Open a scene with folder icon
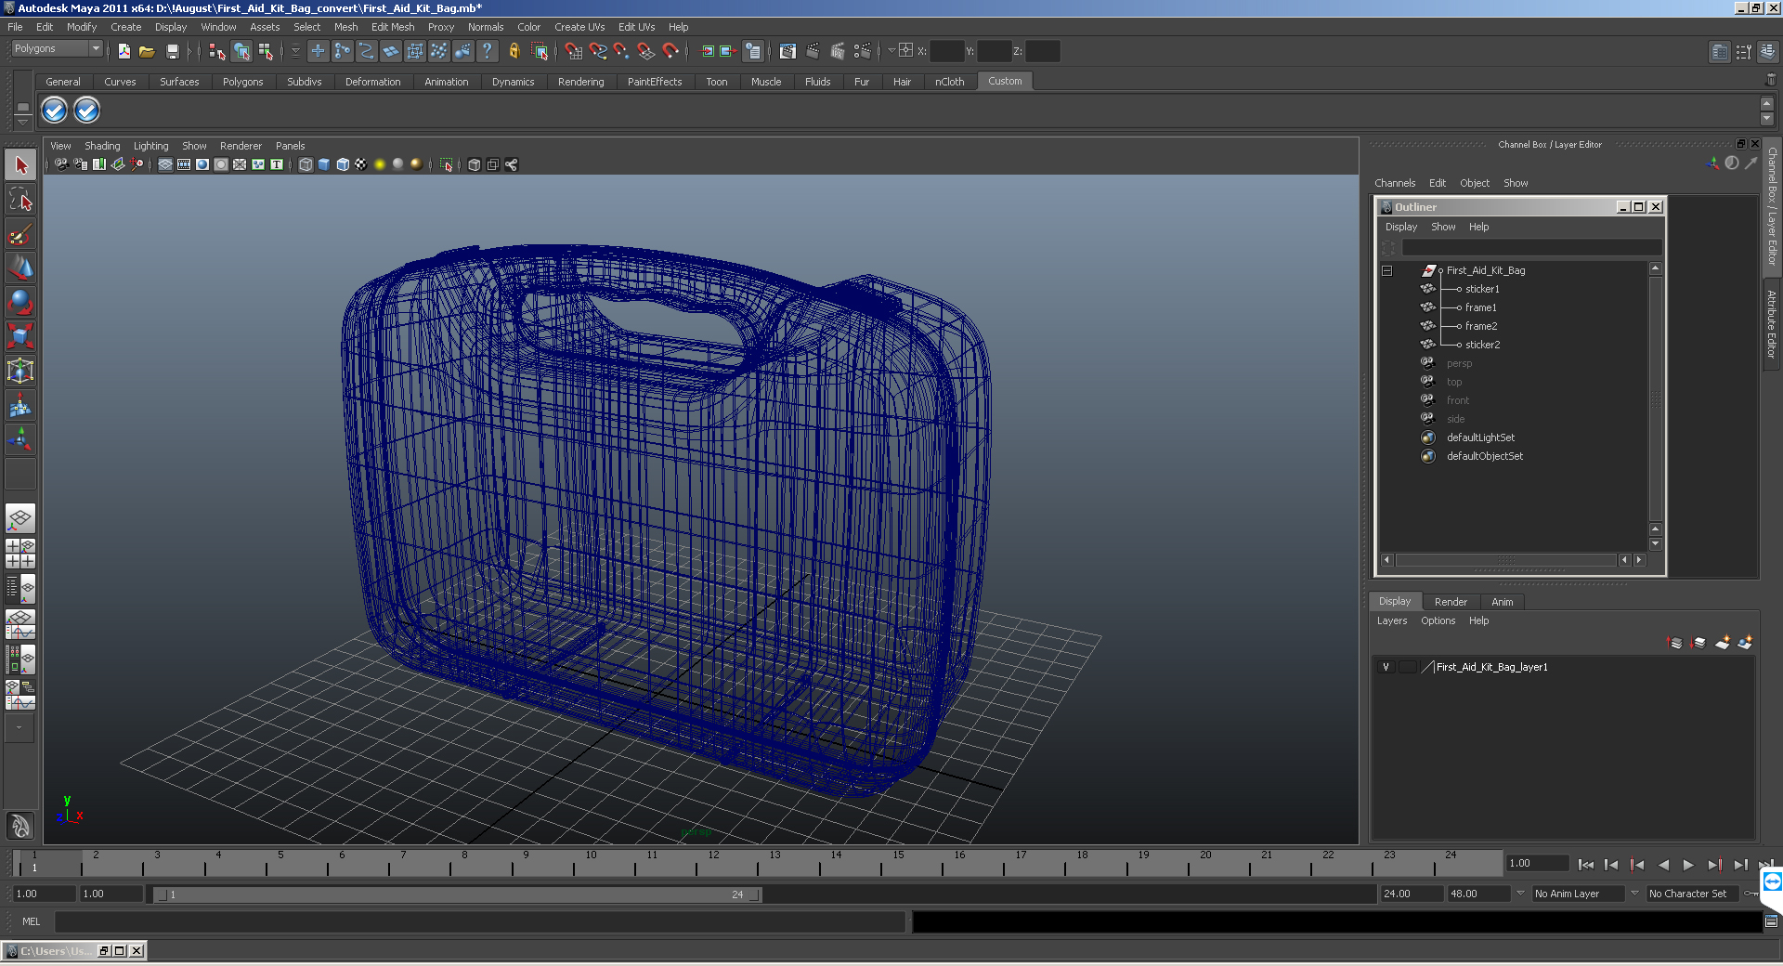Screen dimensions: 1783x966 point(147,51)
